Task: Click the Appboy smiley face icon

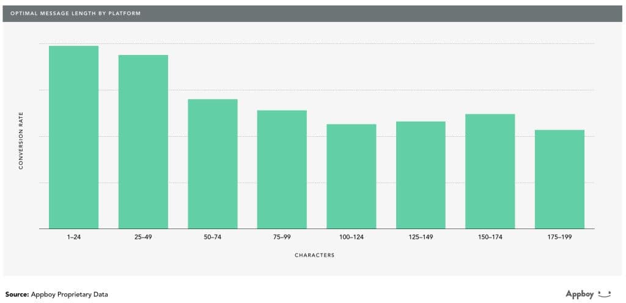Action: coord(605,293)
